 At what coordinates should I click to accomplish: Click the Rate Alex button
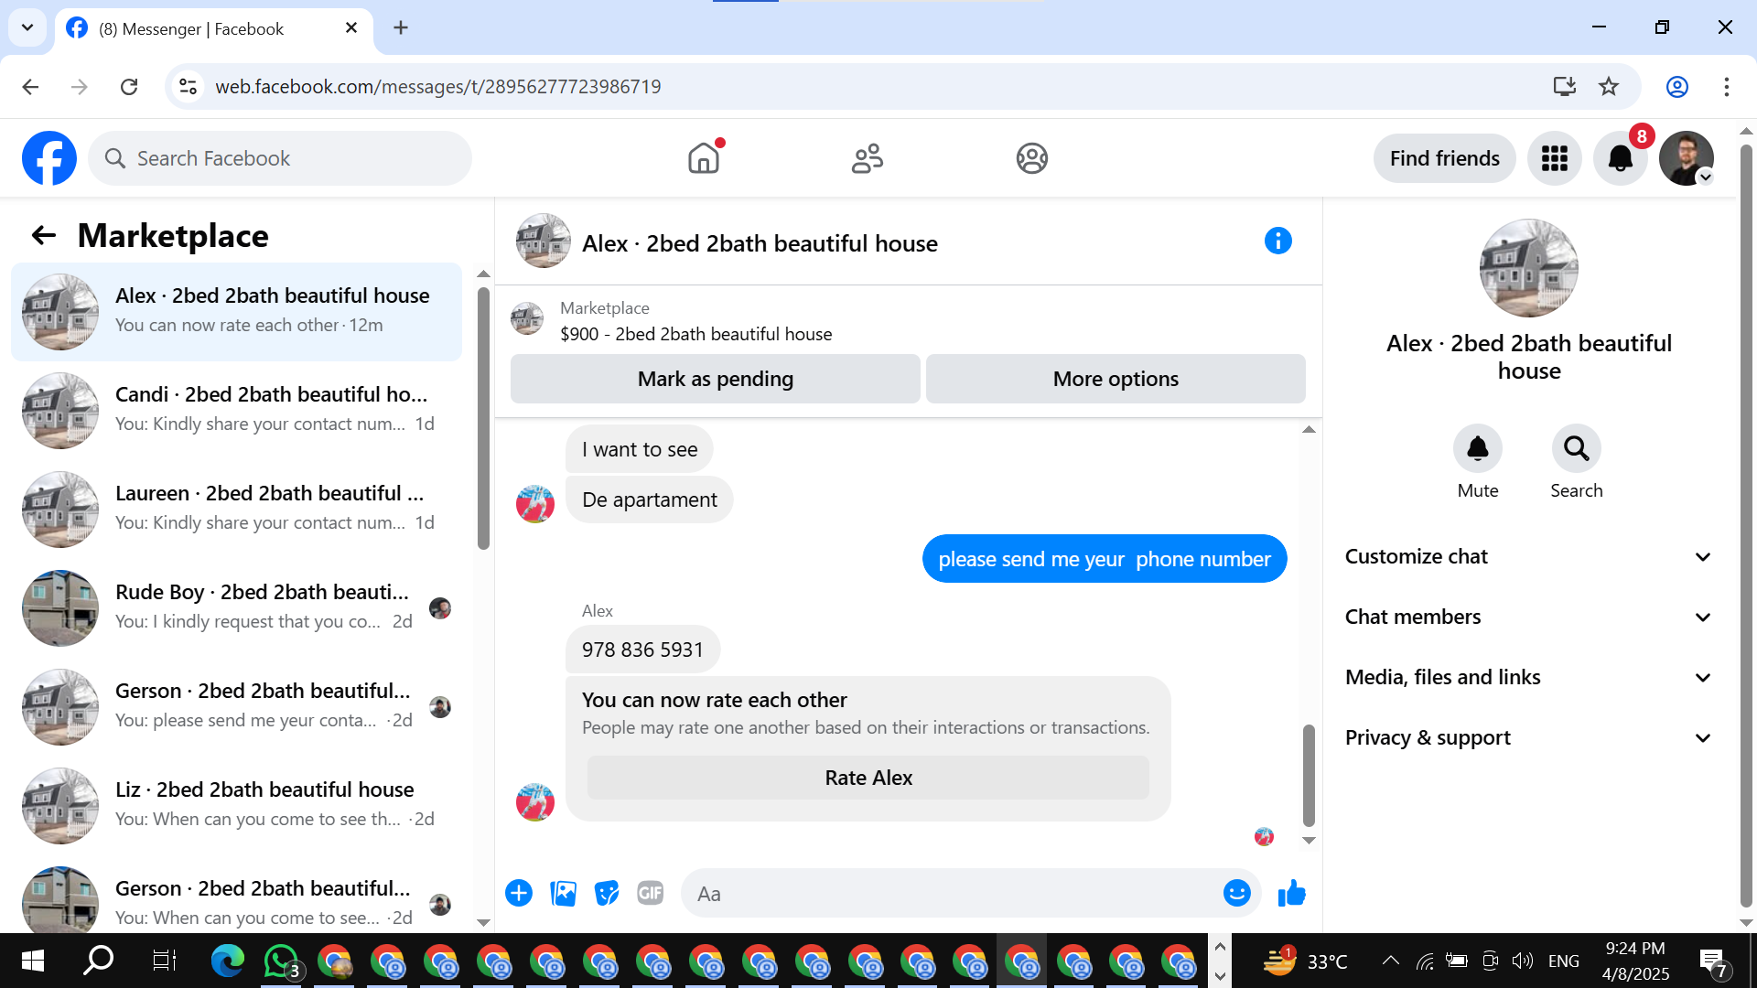(868, 778)
